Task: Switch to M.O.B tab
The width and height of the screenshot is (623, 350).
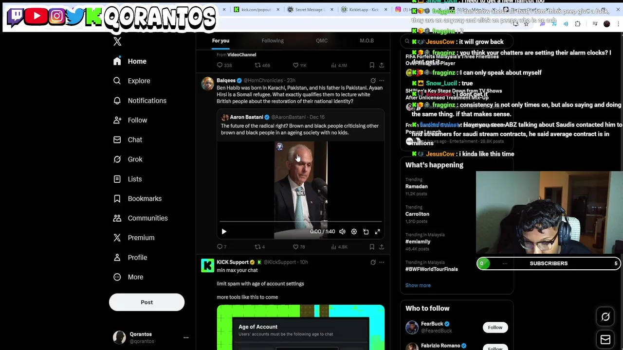Action: [366, 41]
